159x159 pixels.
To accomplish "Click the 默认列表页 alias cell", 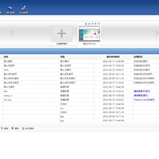I will click(9, 66).
